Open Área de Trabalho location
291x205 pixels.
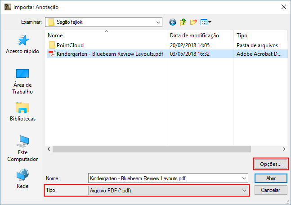pos(22,82)
